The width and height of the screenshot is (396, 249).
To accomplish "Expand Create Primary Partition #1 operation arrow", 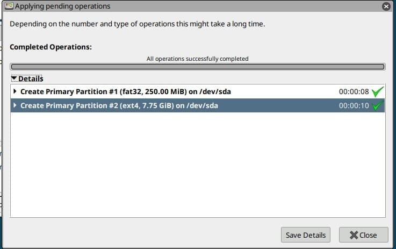I will [x=15, y=91].
